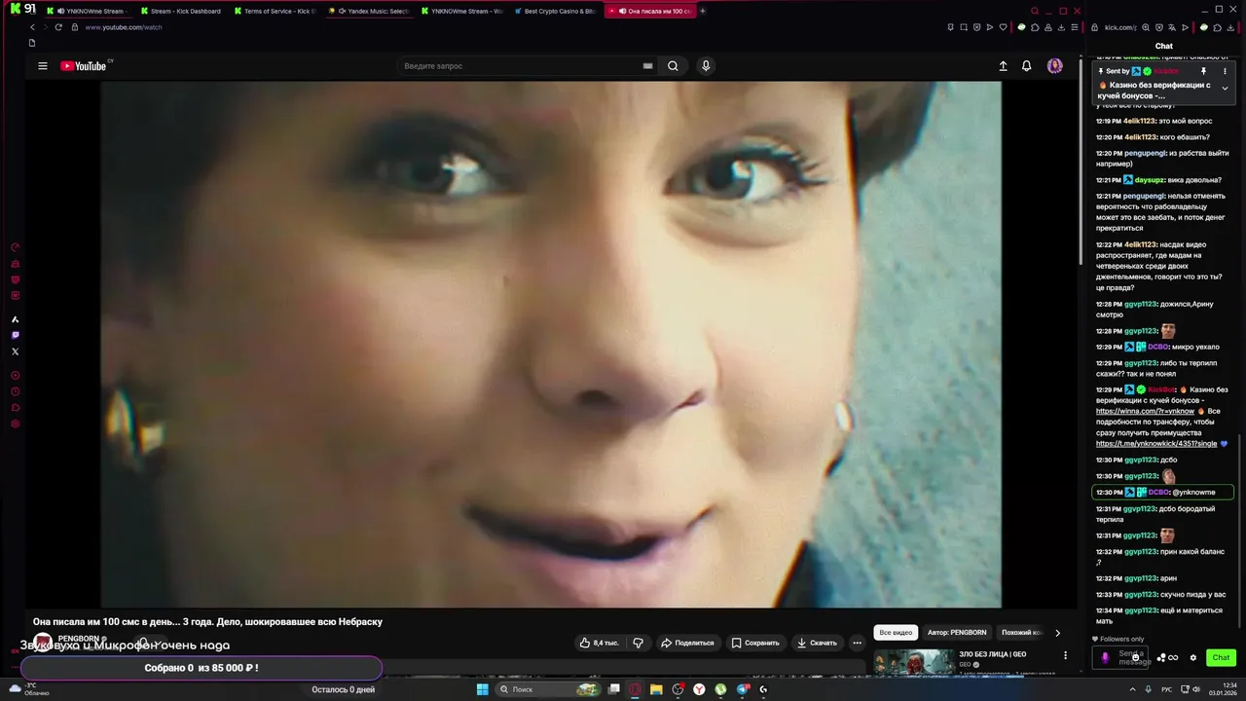Open the Twitch icon in the browser sidebar

tap(15, 335)
